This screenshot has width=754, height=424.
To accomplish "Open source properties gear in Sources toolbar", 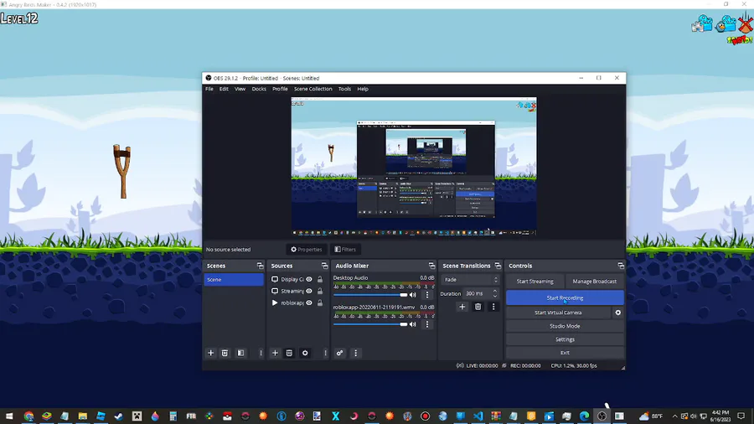I will (x=305, y=353).
